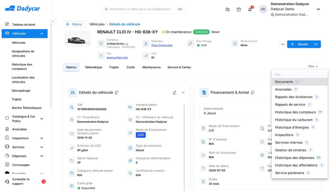Screen dimensions: 331x191
Task: Collapse the Détails du véhicule card
Action: point(183,92)
